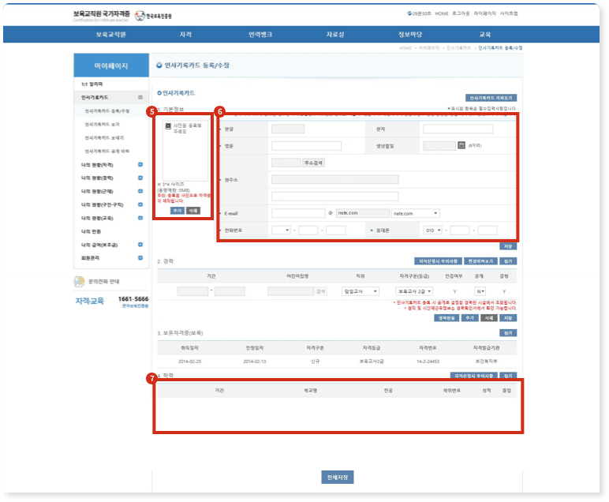
Task: Click the 주소검색 address search button
Action: (313, 163)
